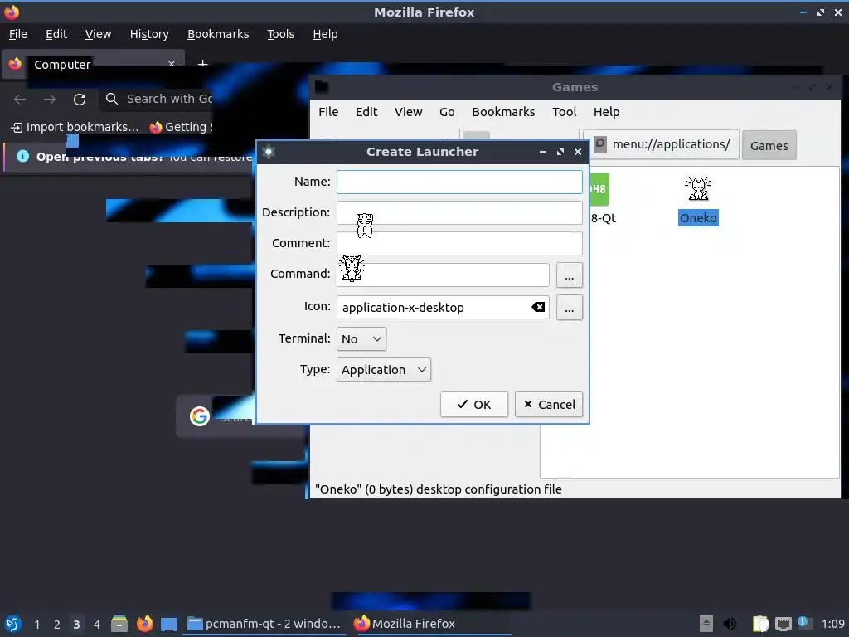Open Firefox File menu
The width and height of the screenshot is (849, 637).
18,34
